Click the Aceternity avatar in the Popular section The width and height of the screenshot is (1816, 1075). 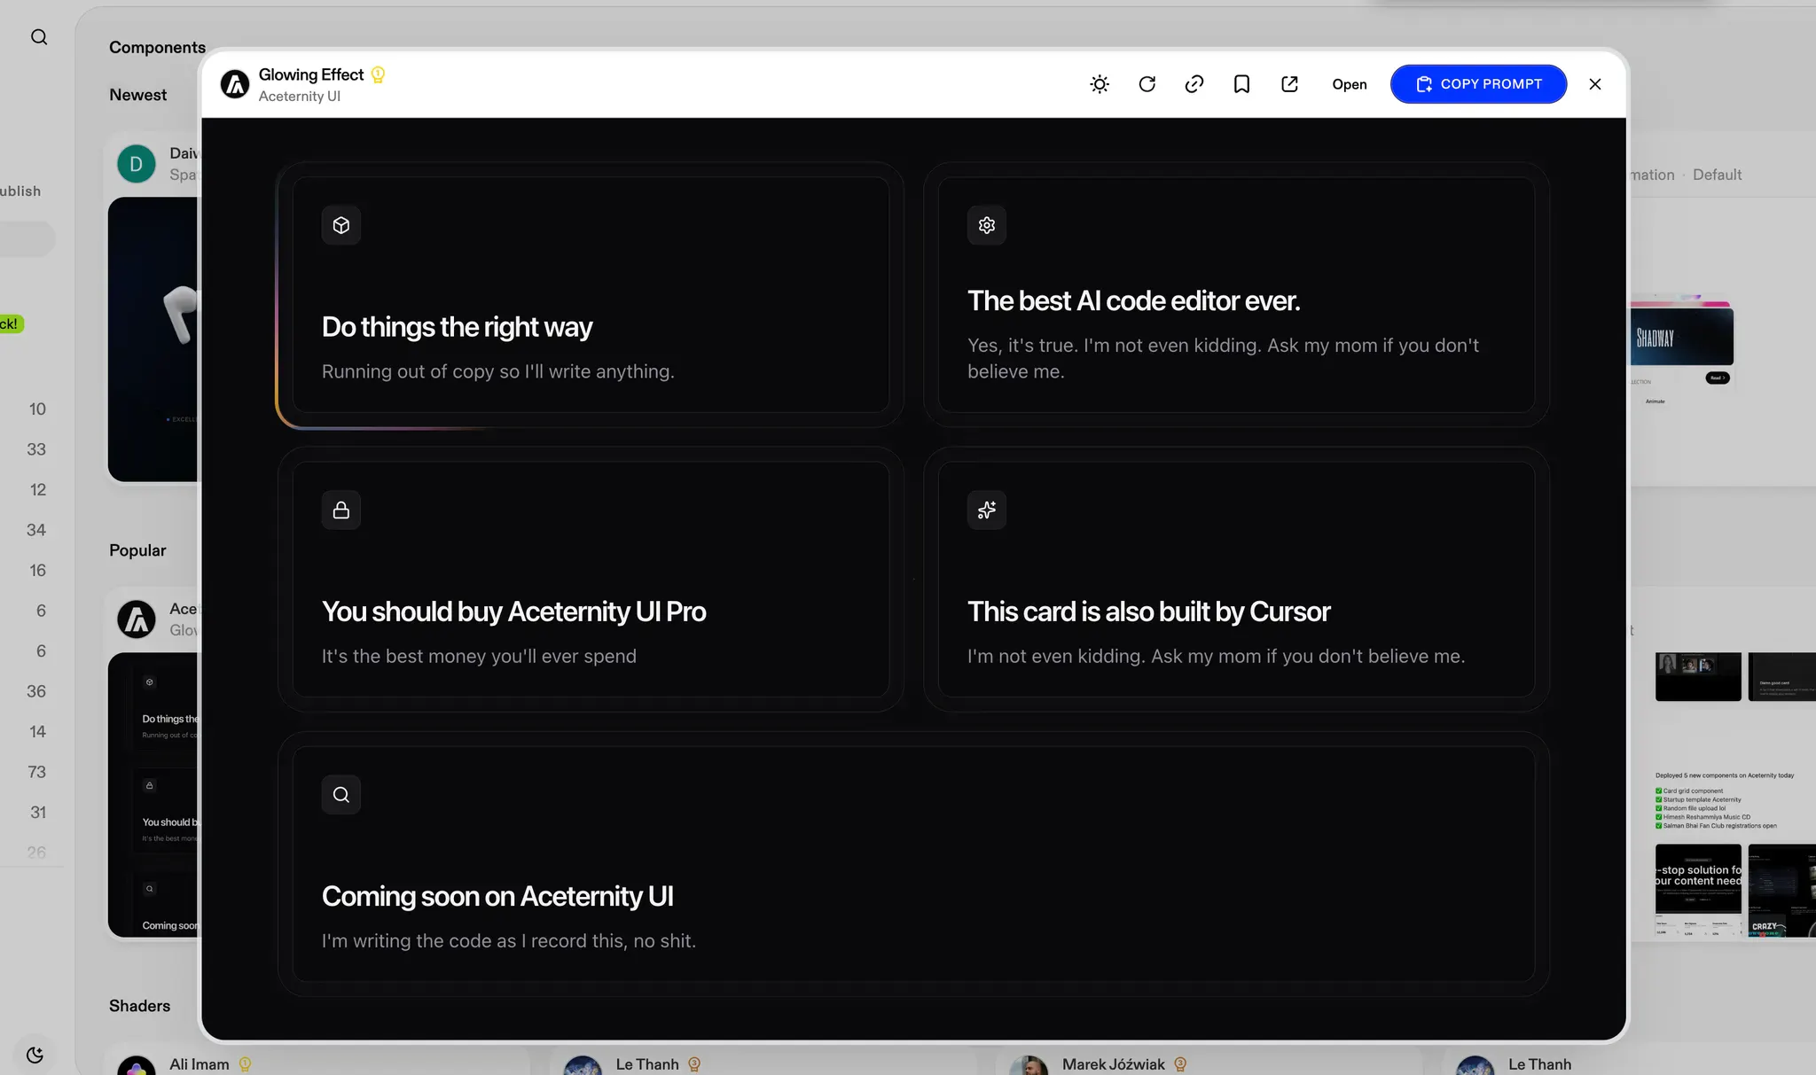pos(137,619)
